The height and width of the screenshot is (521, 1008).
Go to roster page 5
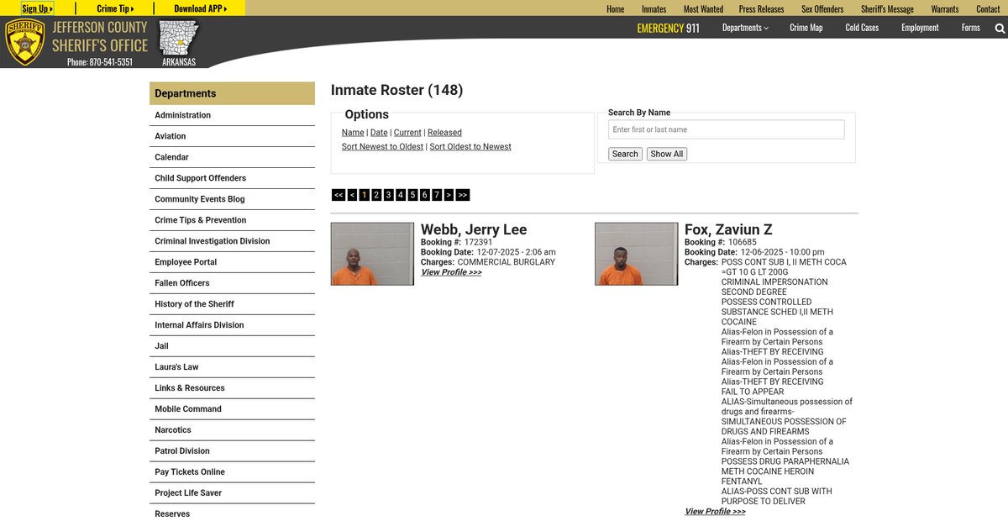click(412, 195)
